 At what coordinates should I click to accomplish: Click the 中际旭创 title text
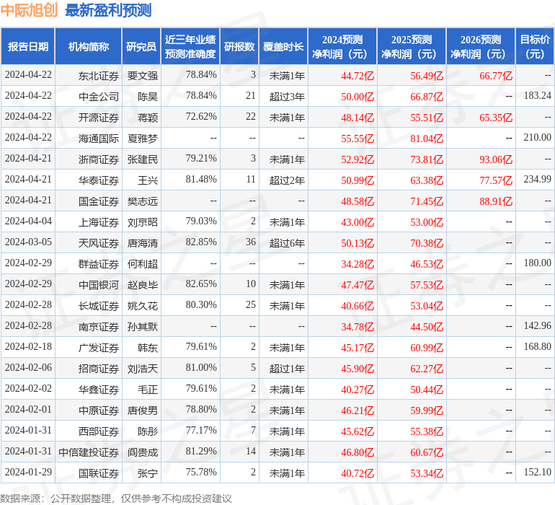coord(29,10)
